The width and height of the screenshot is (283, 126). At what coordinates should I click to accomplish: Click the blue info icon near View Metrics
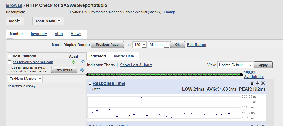[x=82, y=70]
